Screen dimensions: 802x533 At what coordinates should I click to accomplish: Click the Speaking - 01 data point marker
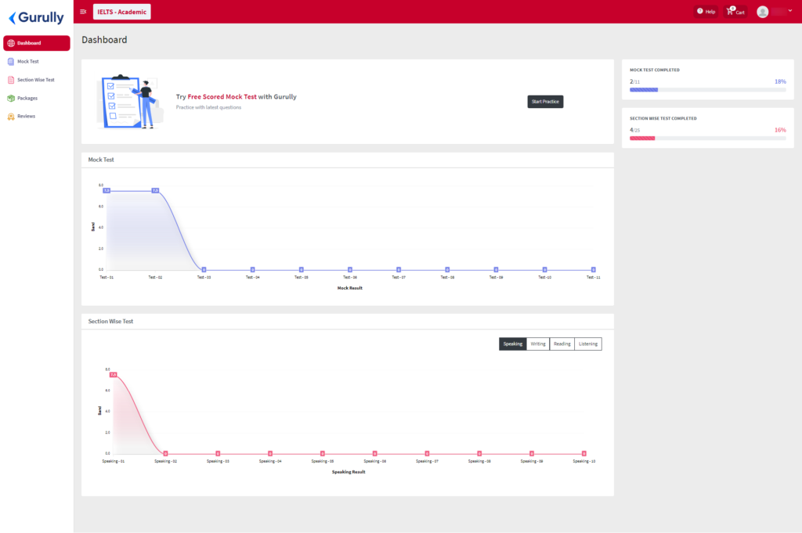click(x=113, y=375)
